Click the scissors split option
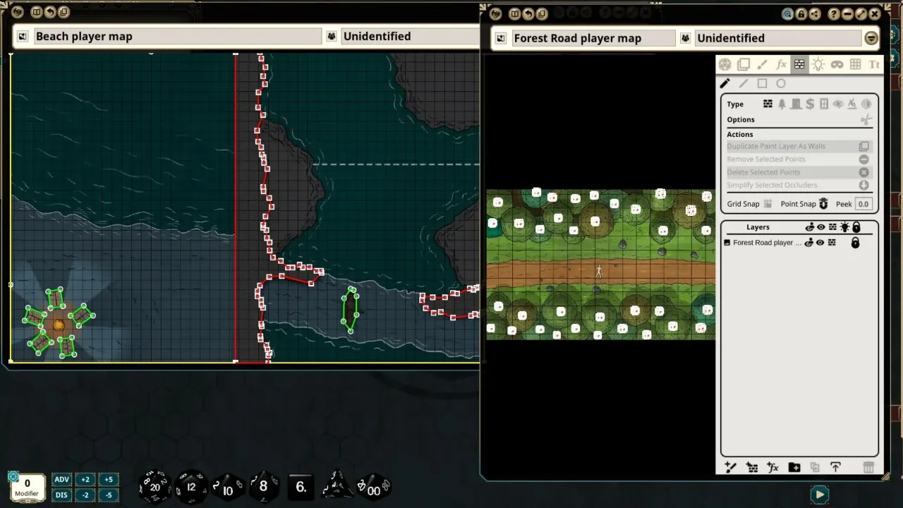The height and width of the screenshot is (508, 903). tap(866, 120)
